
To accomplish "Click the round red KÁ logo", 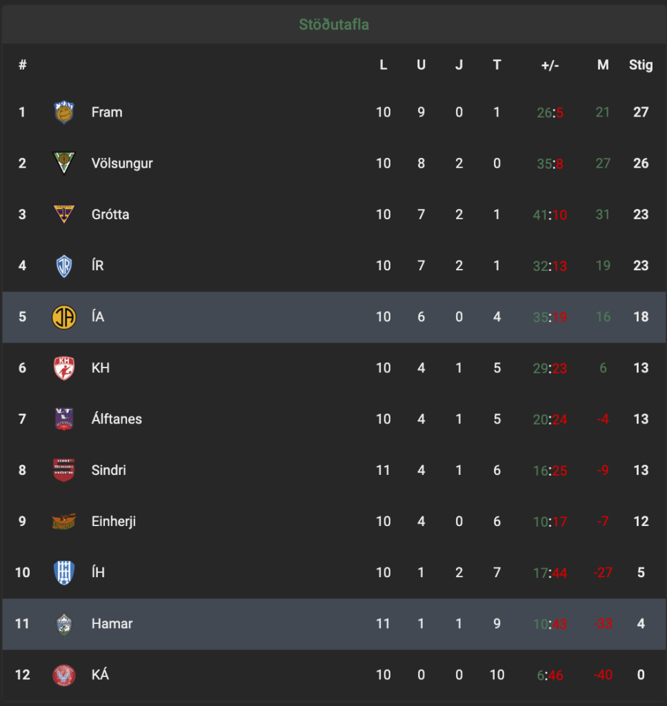I will point(64,675).
